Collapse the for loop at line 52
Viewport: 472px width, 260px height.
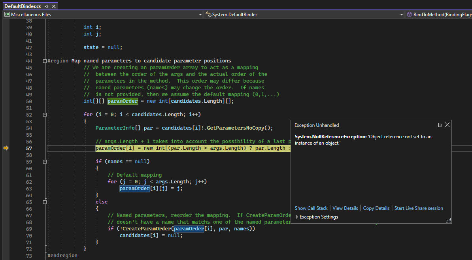[45, 115]
